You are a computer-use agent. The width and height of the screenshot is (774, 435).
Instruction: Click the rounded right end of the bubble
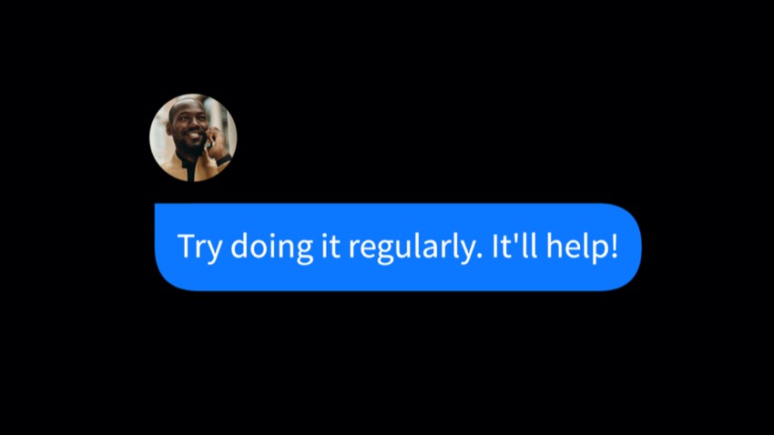click(623, 248)
